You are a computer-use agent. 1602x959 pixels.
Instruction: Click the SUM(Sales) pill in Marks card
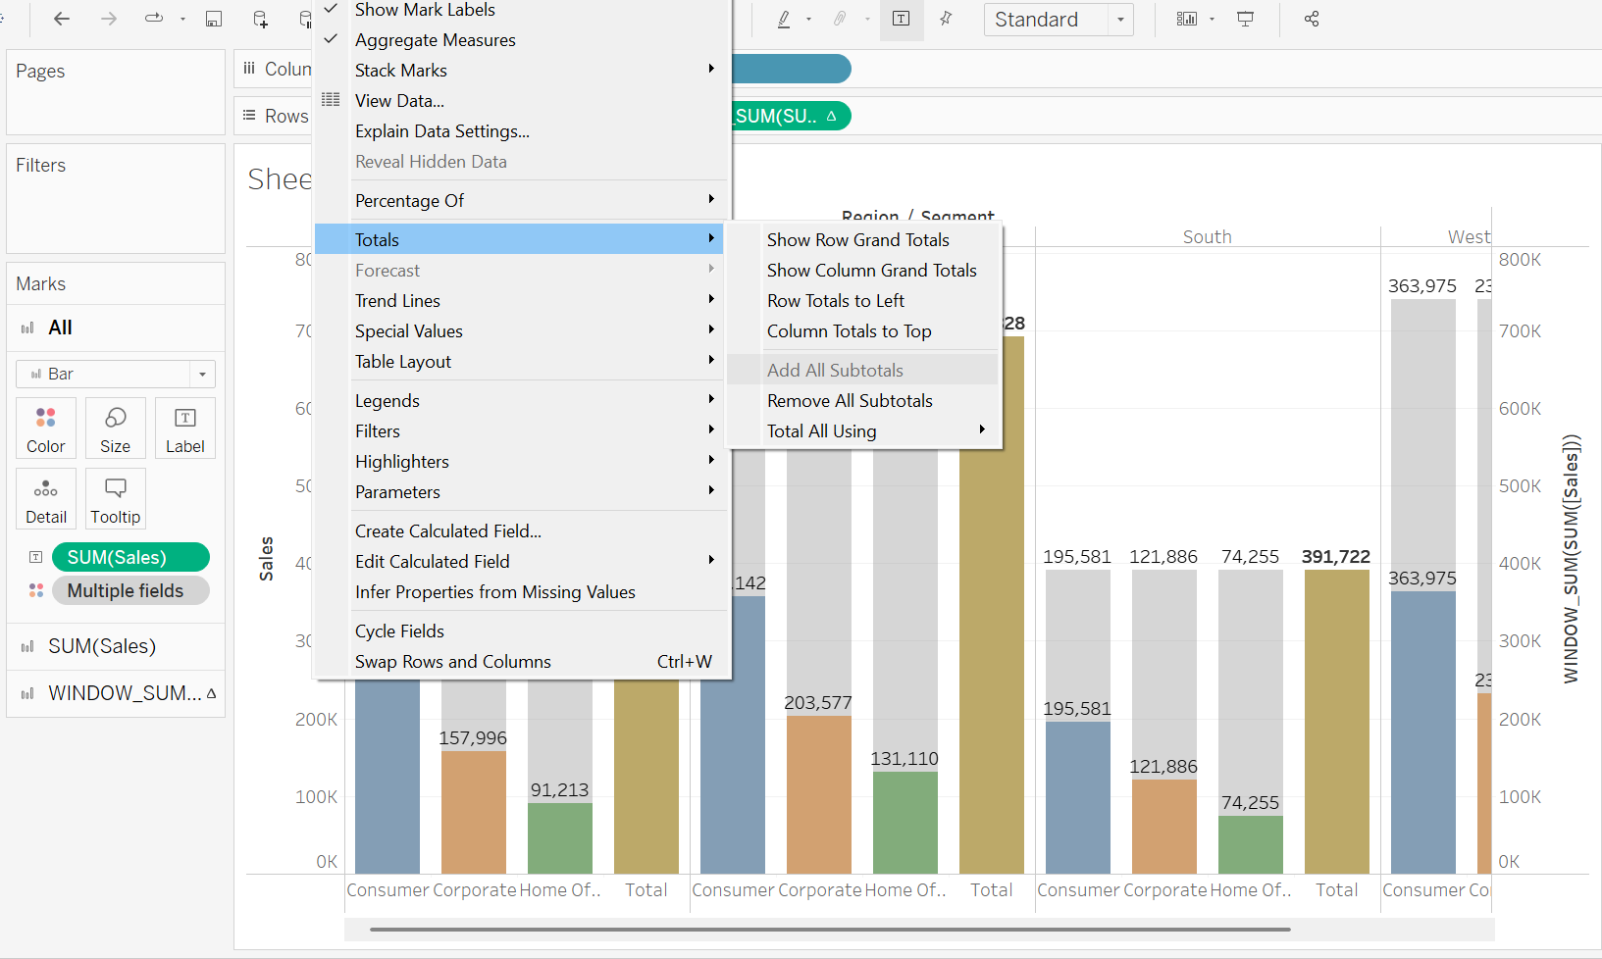click(x=130, y=557)
